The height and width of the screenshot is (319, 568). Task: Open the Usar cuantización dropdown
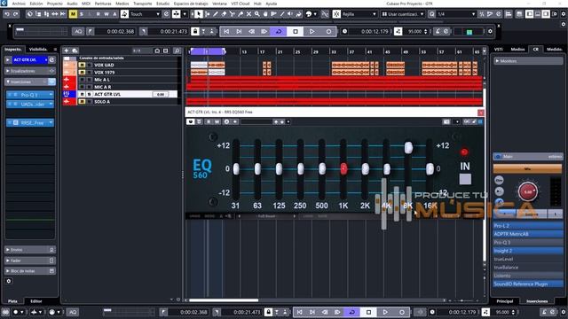(x=402, y=14)
